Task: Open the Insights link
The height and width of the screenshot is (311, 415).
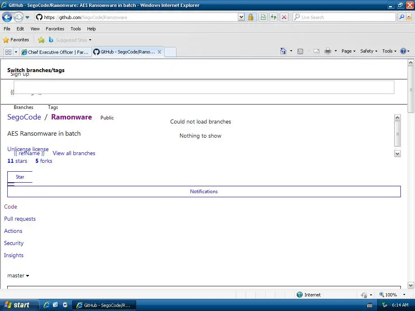Action: [14, 256]
